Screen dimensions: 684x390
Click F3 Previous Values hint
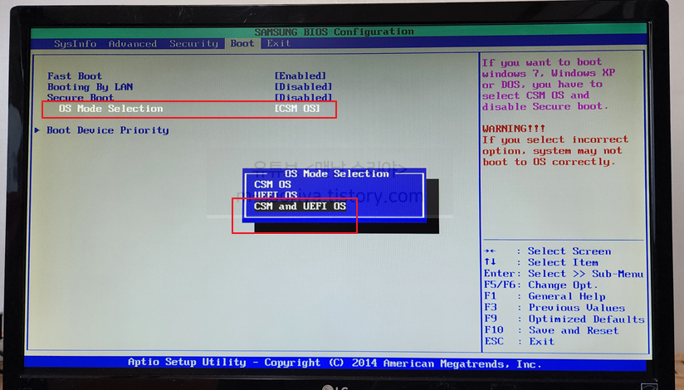tap(555, 308)
